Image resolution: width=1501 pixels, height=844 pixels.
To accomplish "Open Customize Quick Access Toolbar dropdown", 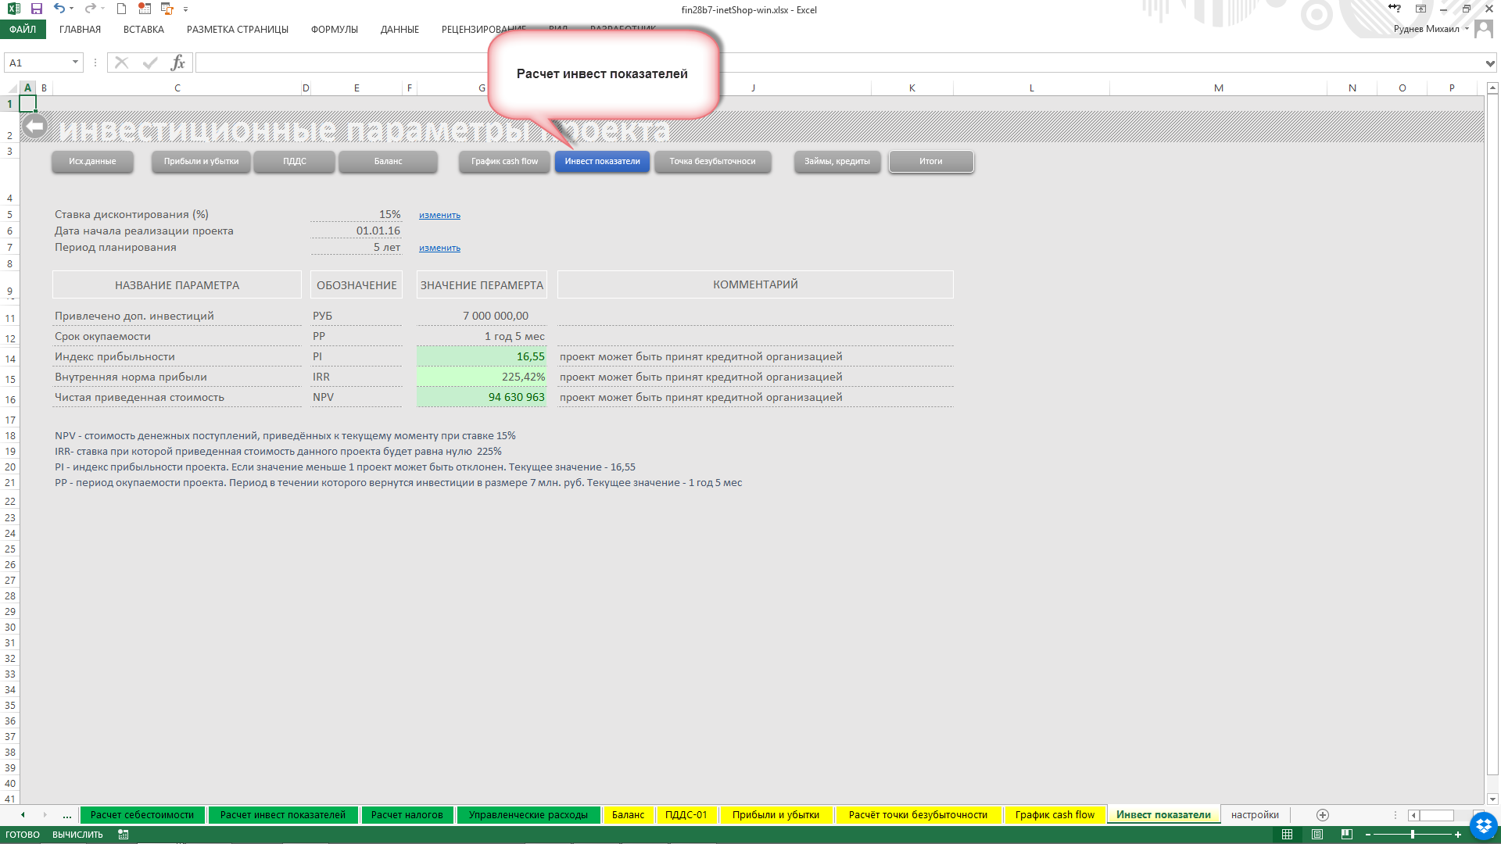I will [185, 9].
